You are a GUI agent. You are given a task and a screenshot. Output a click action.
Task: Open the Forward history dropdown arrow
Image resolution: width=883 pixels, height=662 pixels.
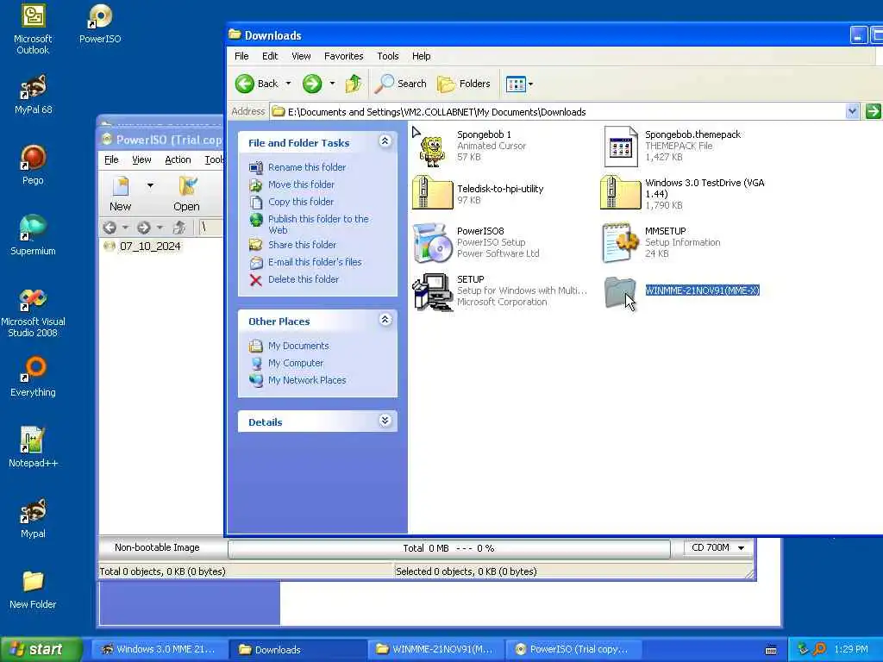coord(332,84)
